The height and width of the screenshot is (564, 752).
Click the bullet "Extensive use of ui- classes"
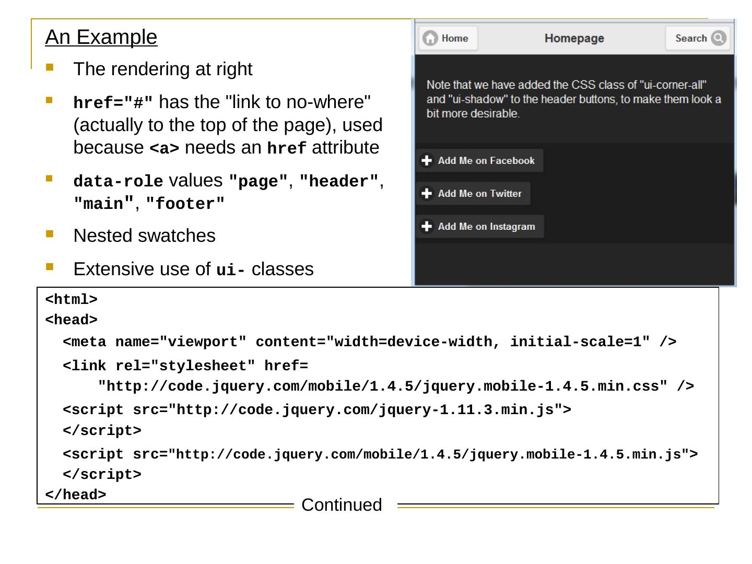pyautogui.click(x=194, y=269)
